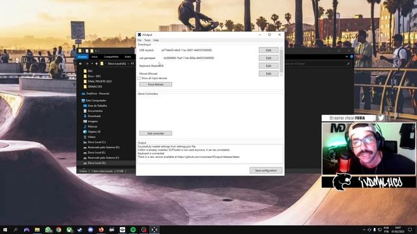The width and height of the screenshot is (417, 234).
Task: Open Firefox from the taskbar
Action: [x=101, y=229]
